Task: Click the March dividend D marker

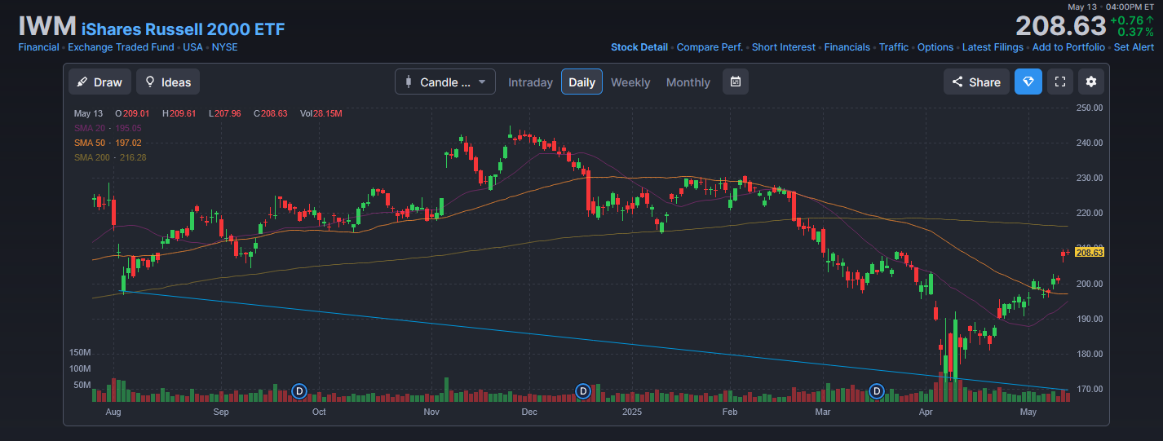Action: (x=877, y=391)
